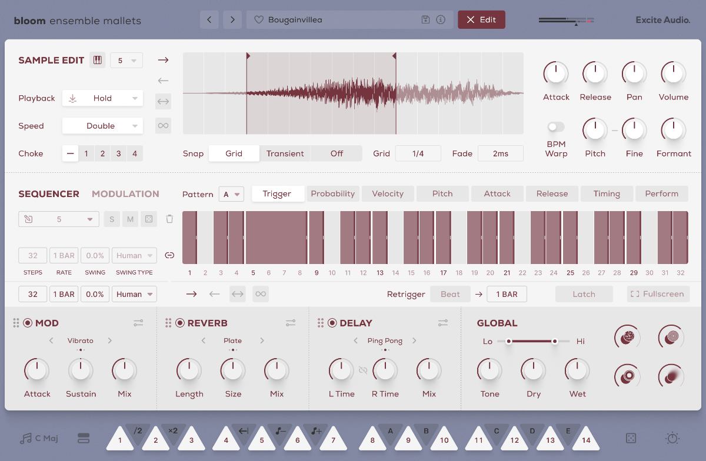Click the Retrigger Beat button
Viewport: 706px width, 461px height.
click(x=450, y=294)
